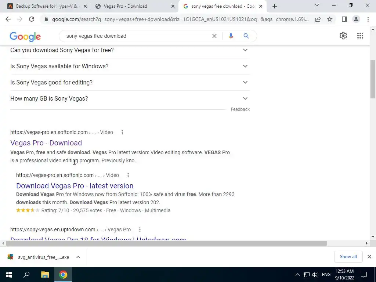The width and height of the screenshot is (376, 282).
Task: Clear the Google search box
Action: [x=214, y=36]
